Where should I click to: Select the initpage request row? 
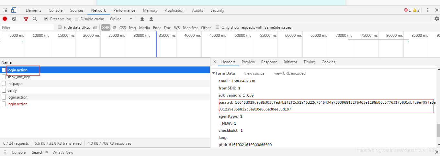[x=105, y=84]
